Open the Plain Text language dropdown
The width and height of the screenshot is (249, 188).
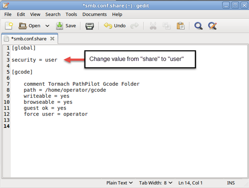(x=120, y=183)
